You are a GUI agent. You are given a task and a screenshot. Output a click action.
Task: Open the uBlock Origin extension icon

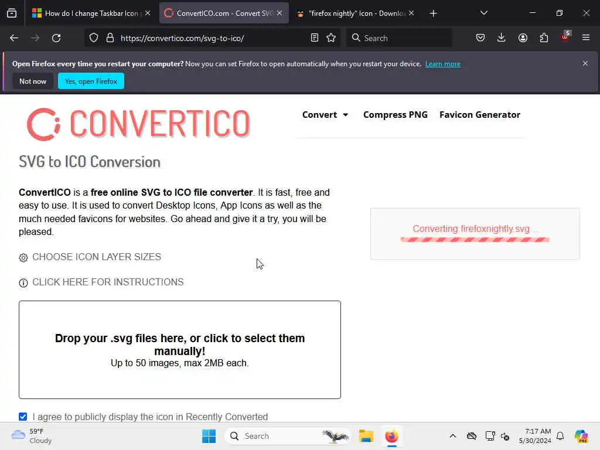(x=565, y=37)
